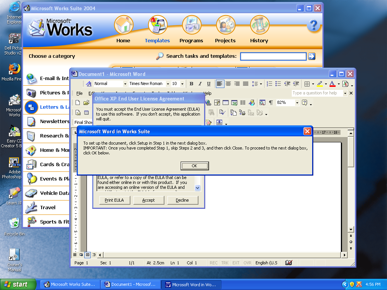The width and height of the screenshot is (387, 290).
Task: Click the Word horizontal scrollbar track
Action: [x=222, y=255]
